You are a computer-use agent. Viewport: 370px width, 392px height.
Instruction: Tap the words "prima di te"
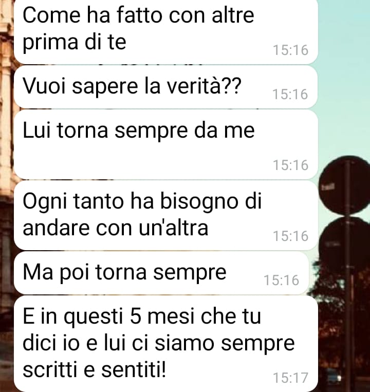[x=74, y=43]
